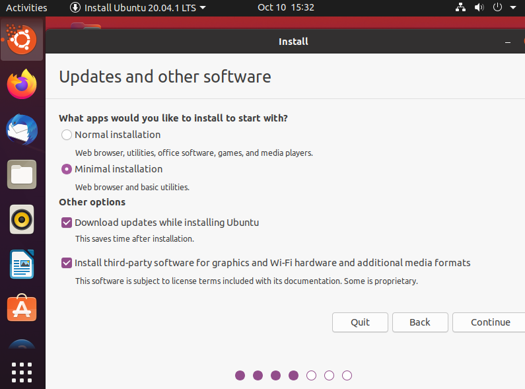Click the Back button
This screenshot has height=389, width=525.
[x=420, y=322]
